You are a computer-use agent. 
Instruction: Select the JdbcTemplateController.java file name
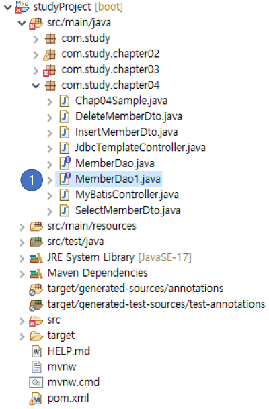141,148
